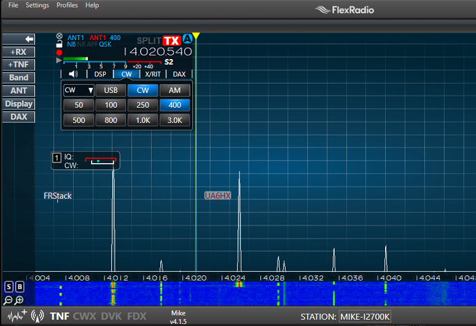Click the +TNF button
Screen dimensions: 476x326
18,65
